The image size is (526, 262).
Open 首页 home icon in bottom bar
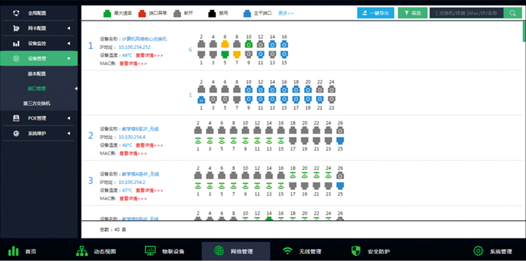[13, 251]
